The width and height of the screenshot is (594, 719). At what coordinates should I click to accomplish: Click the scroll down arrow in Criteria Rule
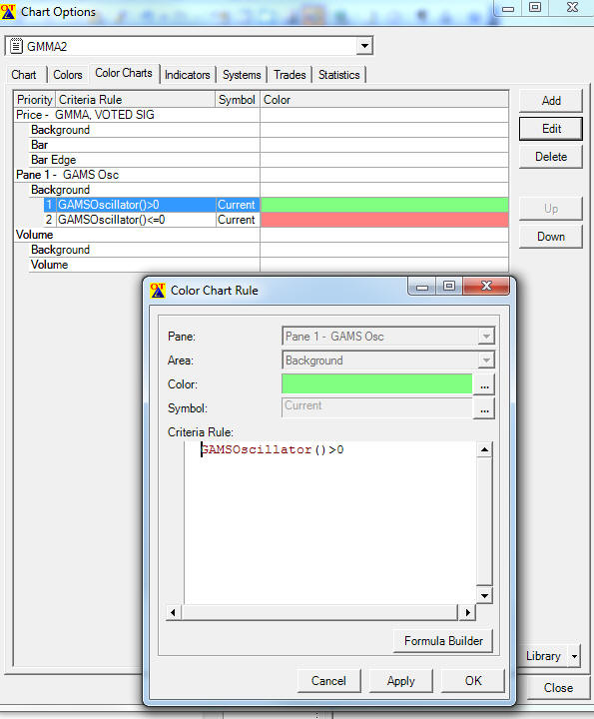[x=484, y=595]
